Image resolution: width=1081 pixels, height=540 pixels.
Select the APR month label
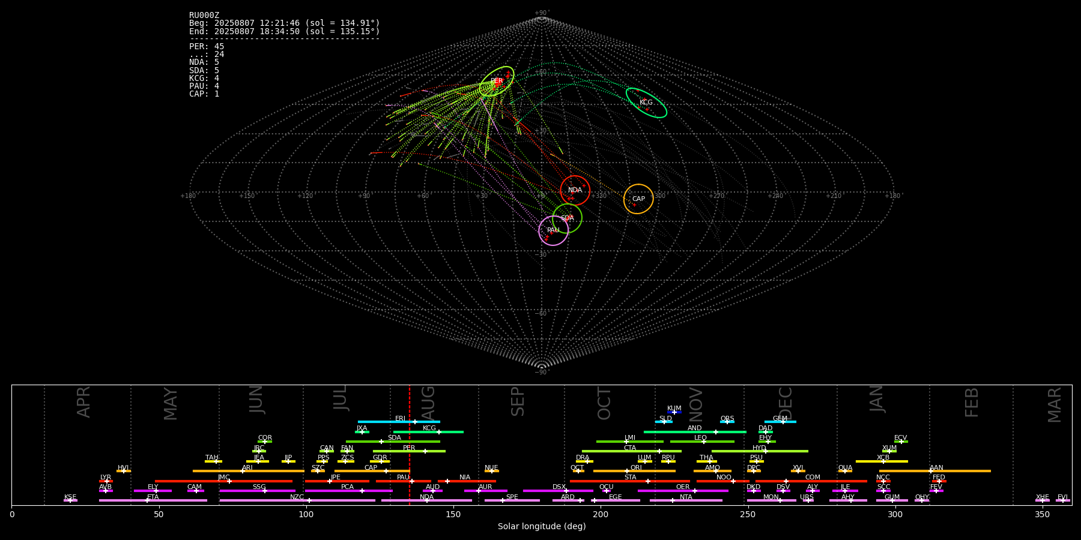click(83, 402)
